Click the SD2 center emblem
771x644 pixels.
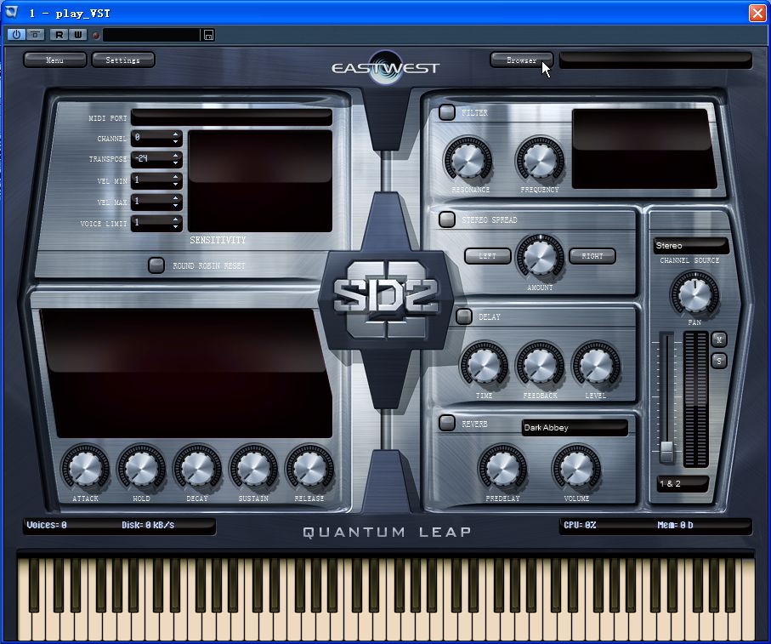(x=386, y=299)
